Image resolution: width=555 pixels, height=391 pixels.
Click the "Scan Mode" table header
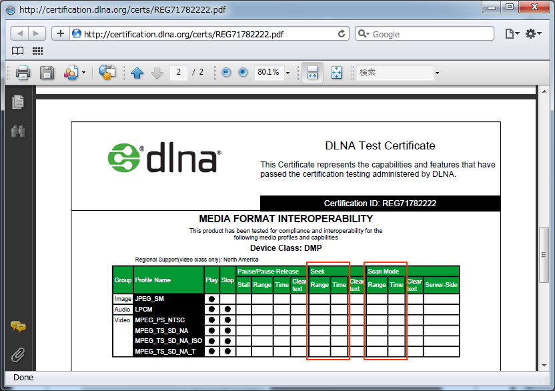(x=384, y=272)
